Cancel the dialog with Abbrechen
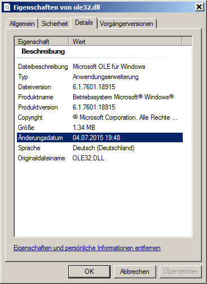Viewport: 207px width, 284px height. 135,272
